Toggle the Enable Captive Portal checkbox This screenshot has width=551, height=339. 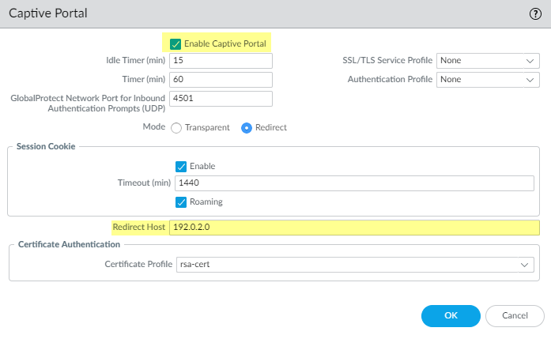(175, 43)
